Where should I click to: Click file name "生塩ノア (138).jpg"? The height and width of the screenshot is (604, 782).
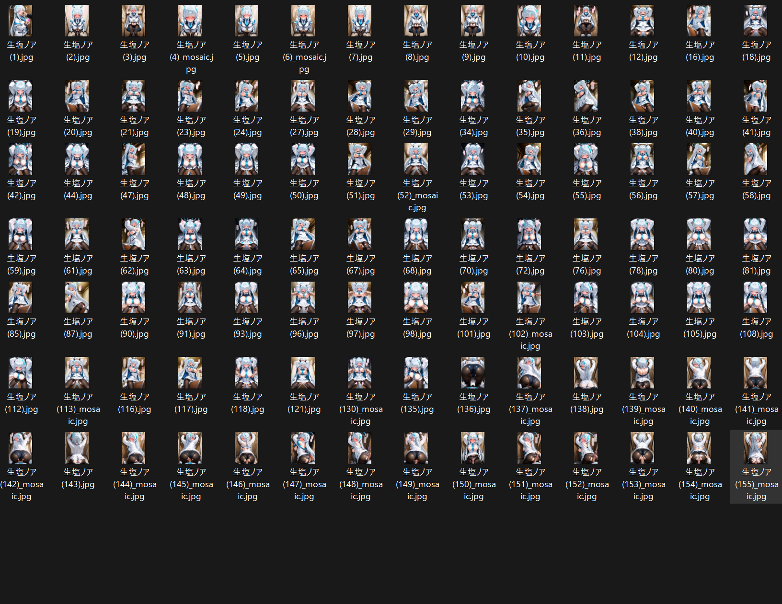tap(586, 403)
